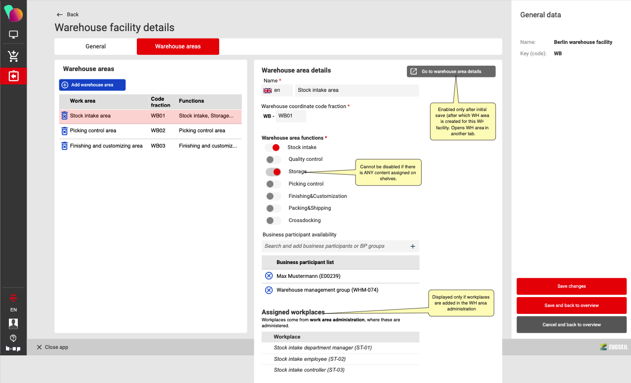Disable the Stock intake function toggle
Screen dimensions: 631x383
click(273, 148)
